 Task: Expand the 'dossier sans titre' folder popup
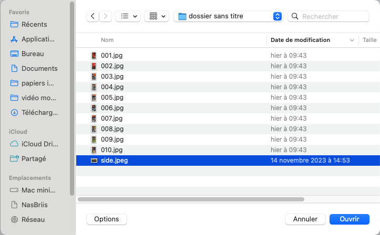coord(278,16)
